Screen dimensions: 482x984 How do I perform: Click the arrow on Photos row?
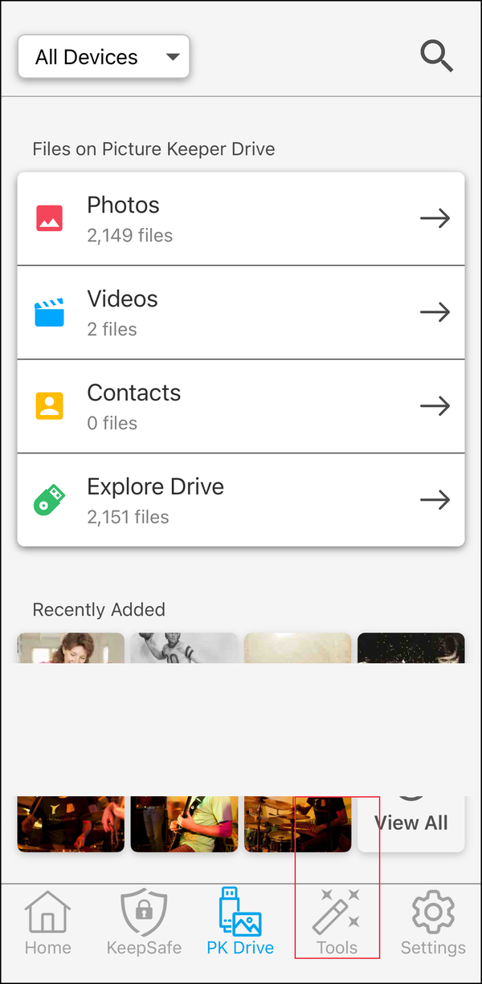pos(435,218)
